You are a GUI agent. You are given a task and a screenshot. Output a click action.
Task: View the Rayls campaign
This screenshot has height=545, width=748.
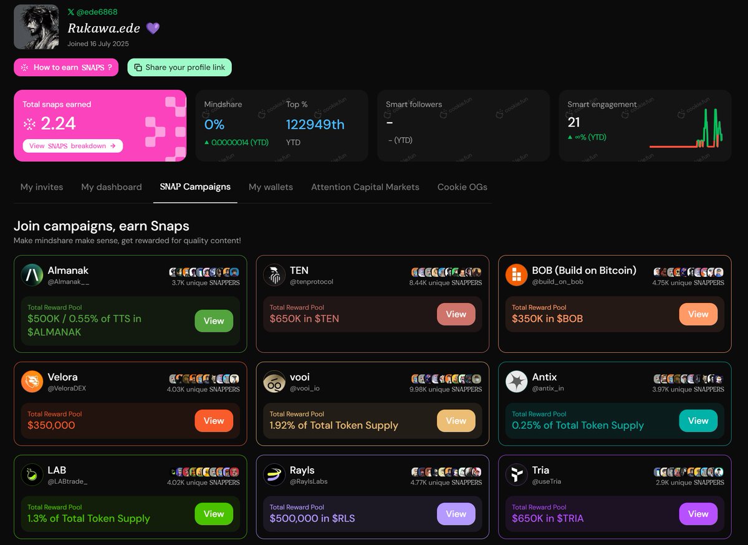tap(456, 514)
